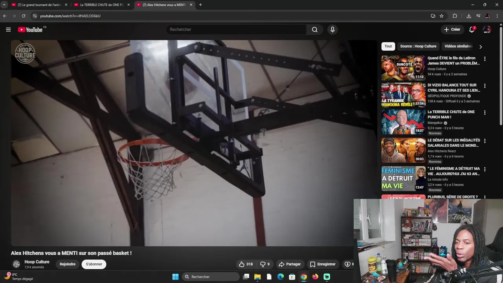Open the Hoop Culture channel avatar
The width and height of the screenshot is (503, 283).
point(16,264)
